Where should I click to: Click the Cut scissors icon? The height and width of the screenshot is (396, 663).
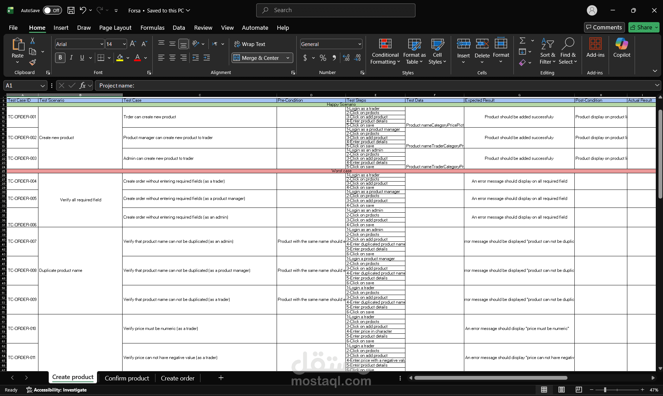click(33, 41)
